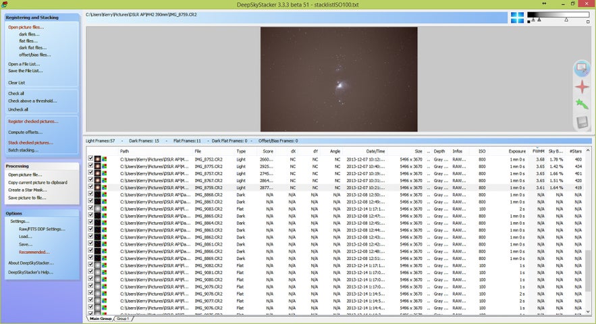Sort list by the #Stars column header
Screen dimensions: 596x324
pos(576,151)
